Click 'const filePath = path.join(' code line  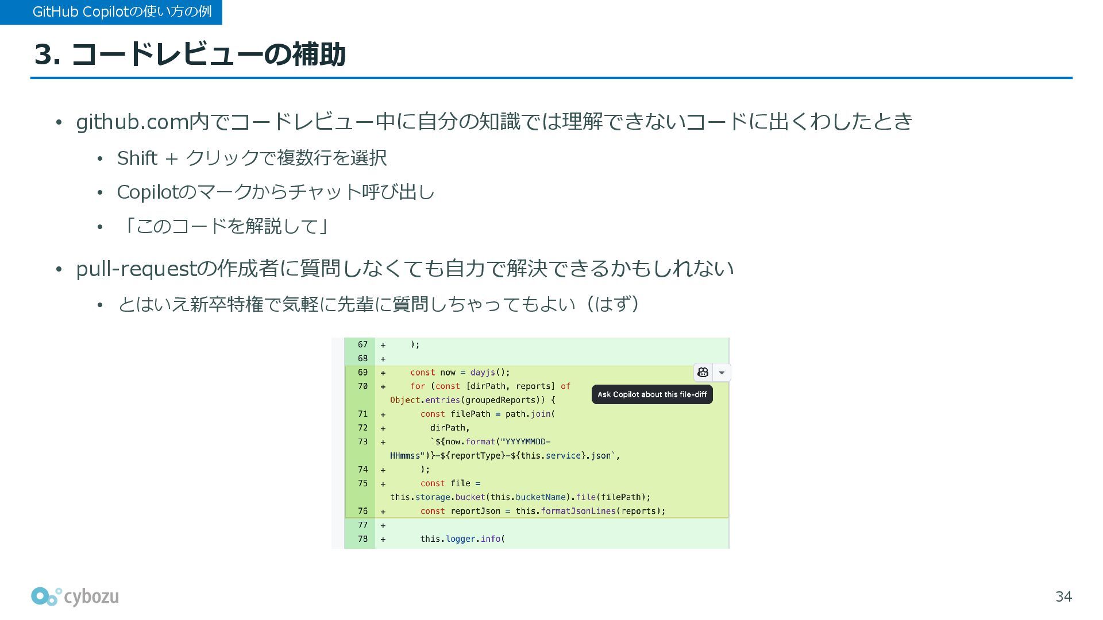[487, 414]
